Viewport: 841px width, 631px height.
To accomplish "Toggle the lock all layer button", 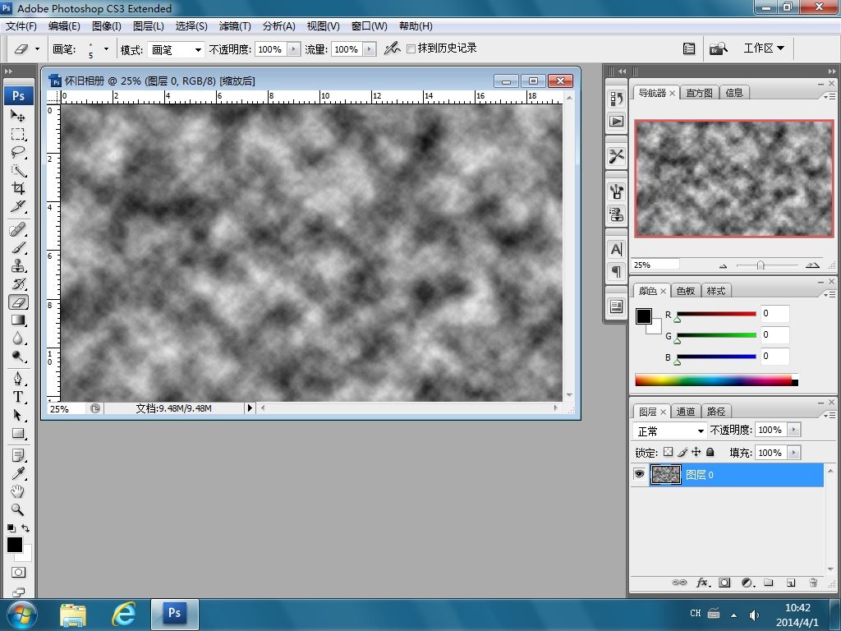I will (x=710, y=452).
